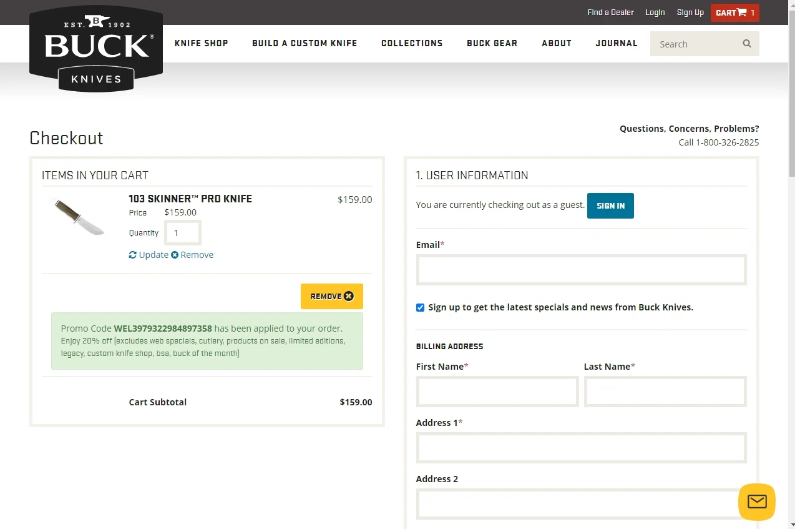Click the Sign Up link
Viewport: 795px width, 529px height.
(690, 12)
